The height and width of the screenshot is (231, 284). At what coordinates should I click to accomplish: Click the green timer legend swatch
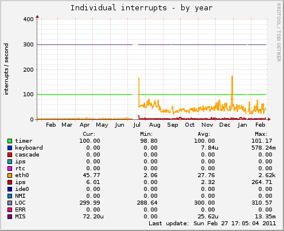click(x=10, y=141)
